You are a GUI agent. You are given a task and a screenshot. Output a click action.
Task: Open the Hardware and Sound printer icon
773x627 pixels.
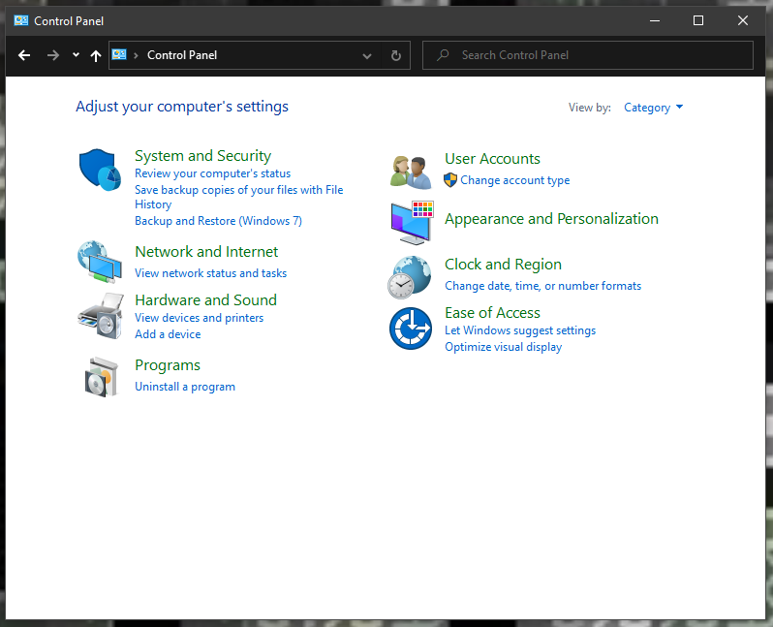(x=100, y=316)
